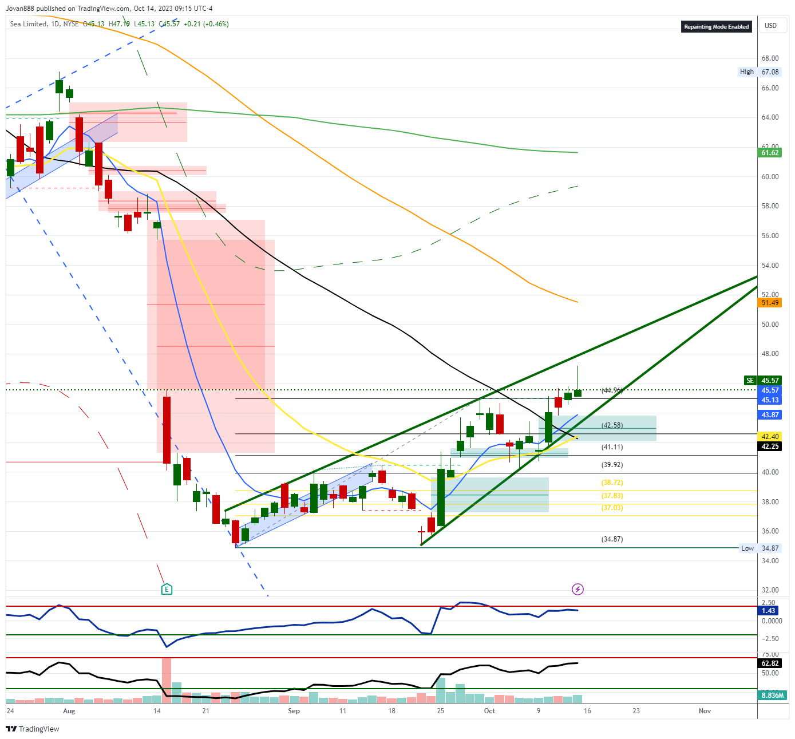Click the Aug label on time axis
The image size is (795, 739).
pos(69,711)
